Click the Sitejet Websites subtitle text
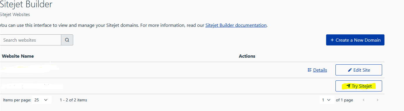Screen dimensions: 404x111 [x=15, y=14]
